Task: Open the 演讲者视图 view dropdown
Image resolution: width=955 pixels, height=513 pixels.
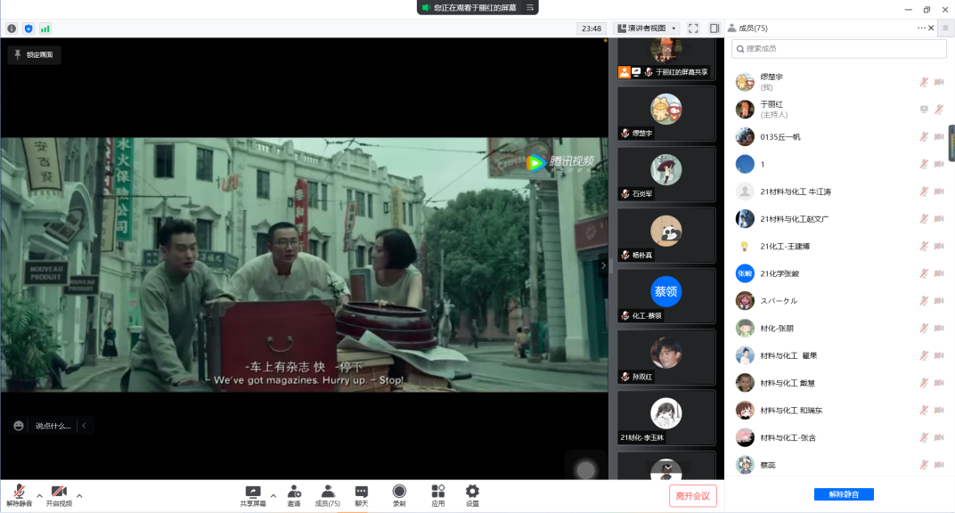Action: coord(646,28)
